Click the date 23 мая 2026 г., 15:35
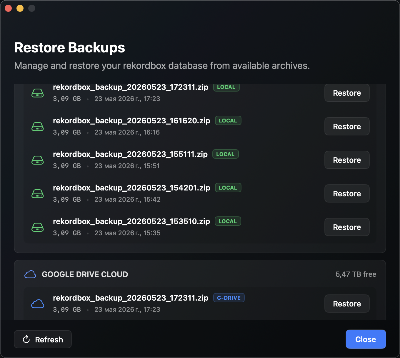400x358 pixels. tap(127, 233)
